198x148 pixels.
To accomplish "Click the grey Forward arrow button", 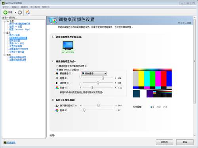I will click(x=20, y=12).
